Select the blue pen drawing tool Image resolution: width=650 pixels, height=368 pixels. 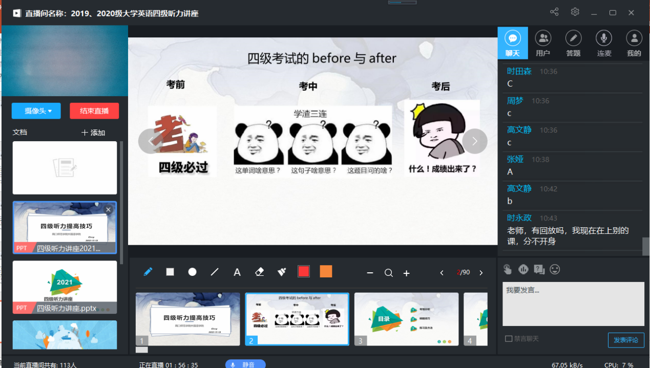pyautogui.click(x=148, y=272)
